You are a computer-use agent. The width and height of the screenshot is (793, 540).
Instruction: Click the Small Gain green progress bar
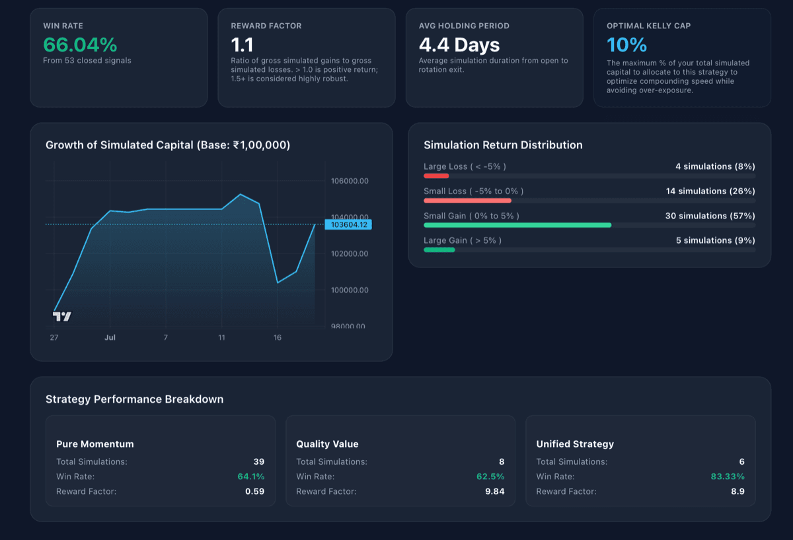click(x=517, y=225)
